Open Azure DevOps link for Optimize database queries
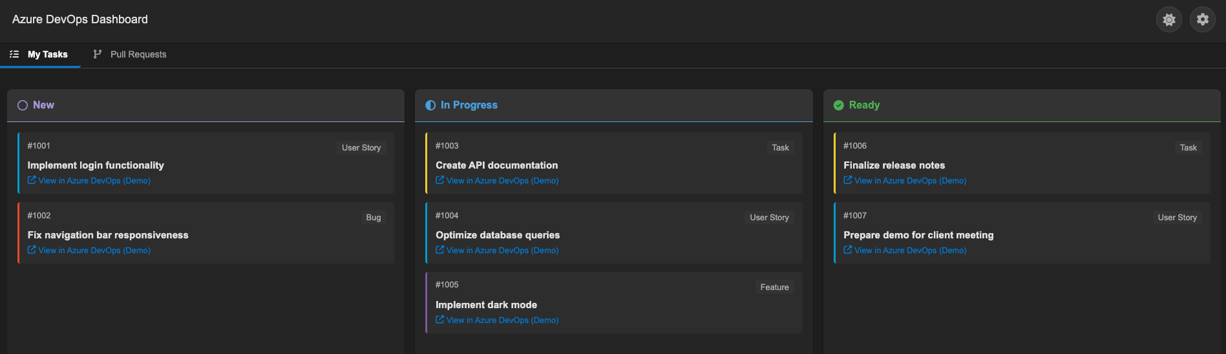The image size is (1226, 354). [497, 251]
